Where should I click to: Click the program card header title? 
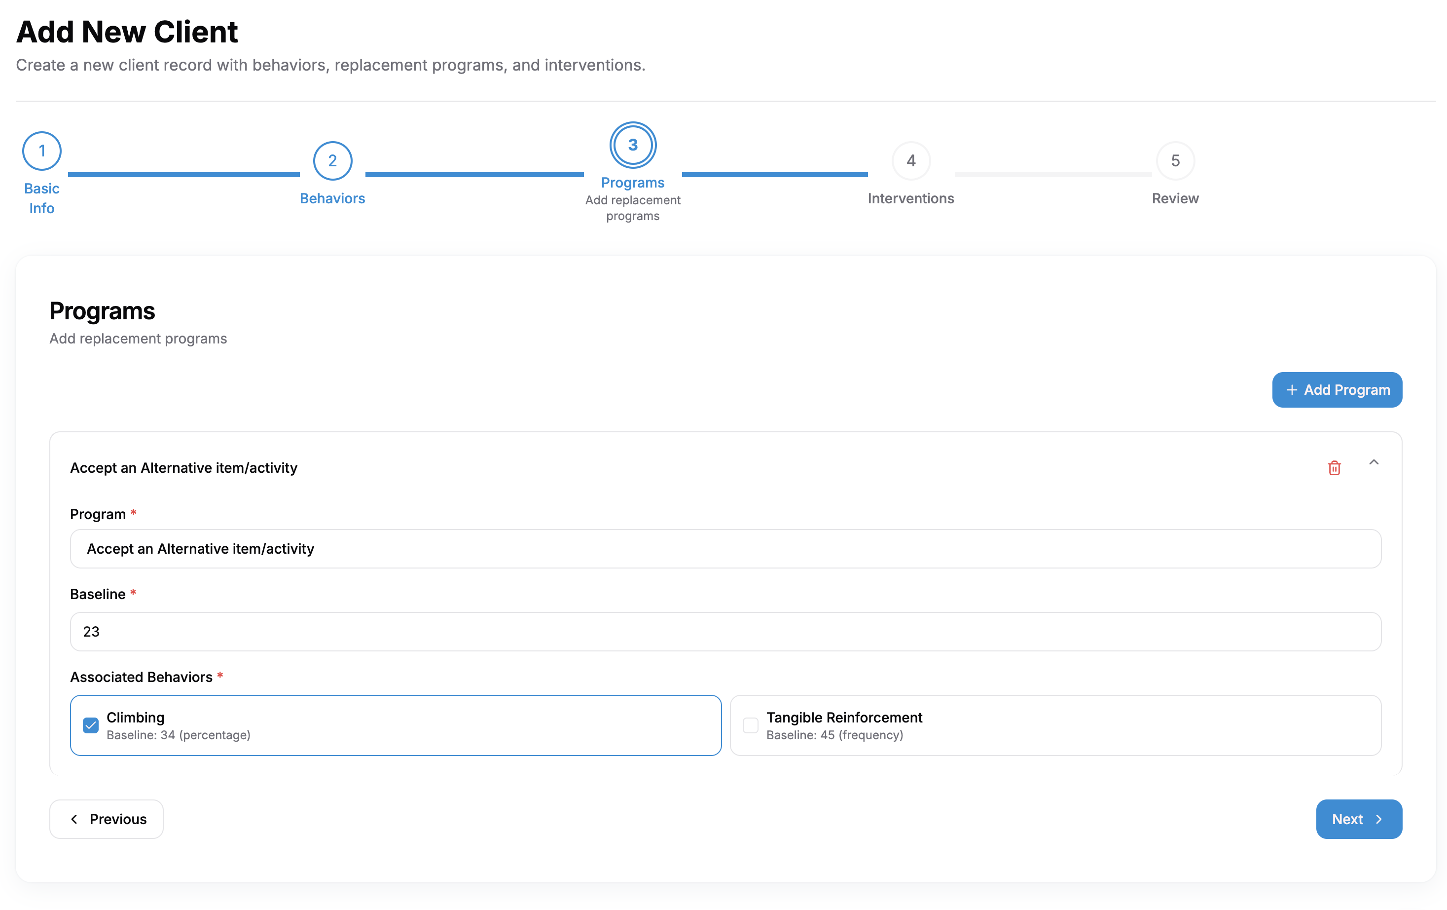tap(184, 468)
